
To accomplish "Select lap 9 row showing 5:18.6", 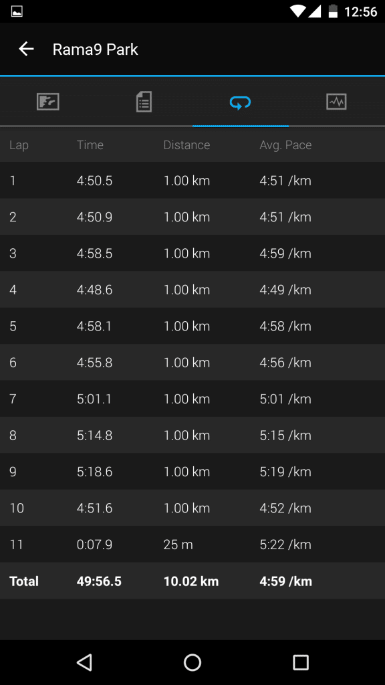I will [x=192, y=472].
